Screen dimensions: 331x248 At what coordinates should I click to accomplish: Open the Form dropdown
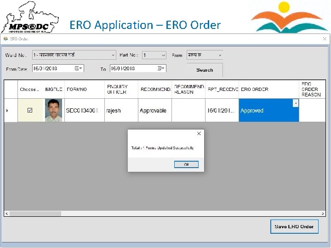(220, 55)
